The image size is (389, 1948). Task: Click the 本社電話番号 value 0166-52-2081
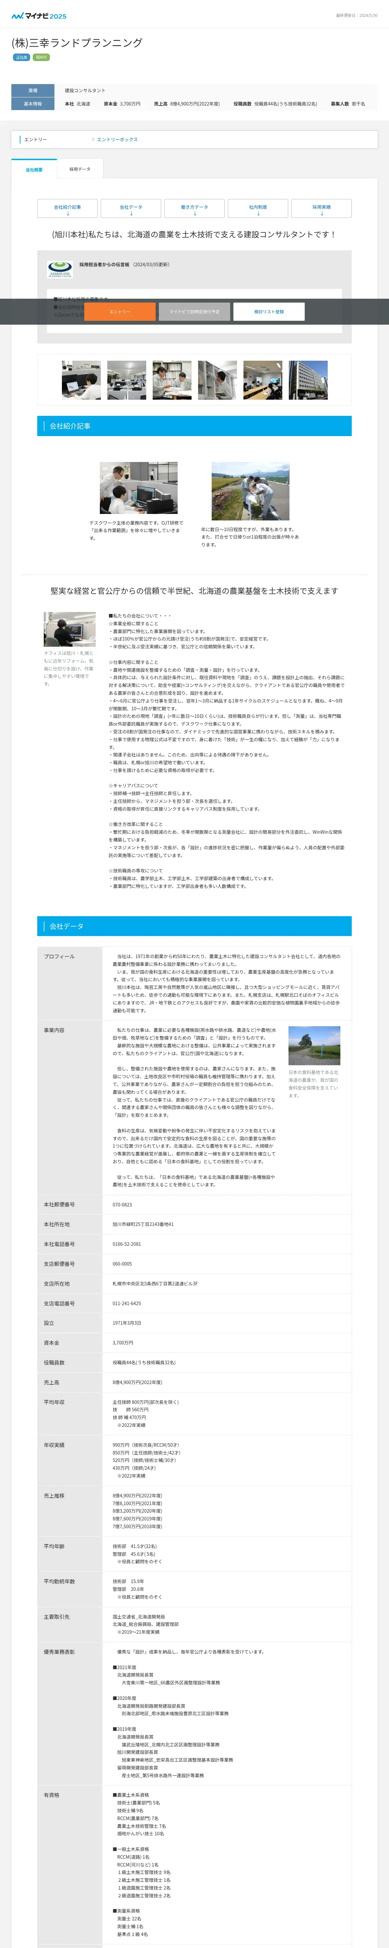[x=126, y=1244]
